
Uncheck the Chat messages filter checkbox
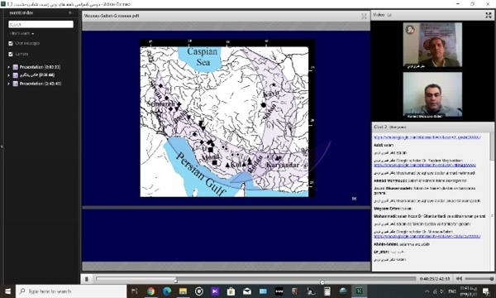[11, 43]
